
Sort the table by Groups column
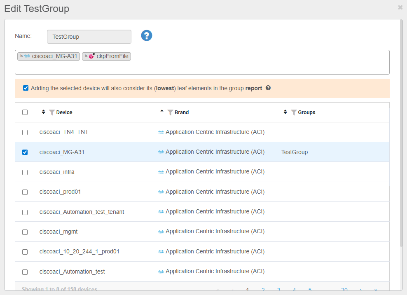[285, 112]
